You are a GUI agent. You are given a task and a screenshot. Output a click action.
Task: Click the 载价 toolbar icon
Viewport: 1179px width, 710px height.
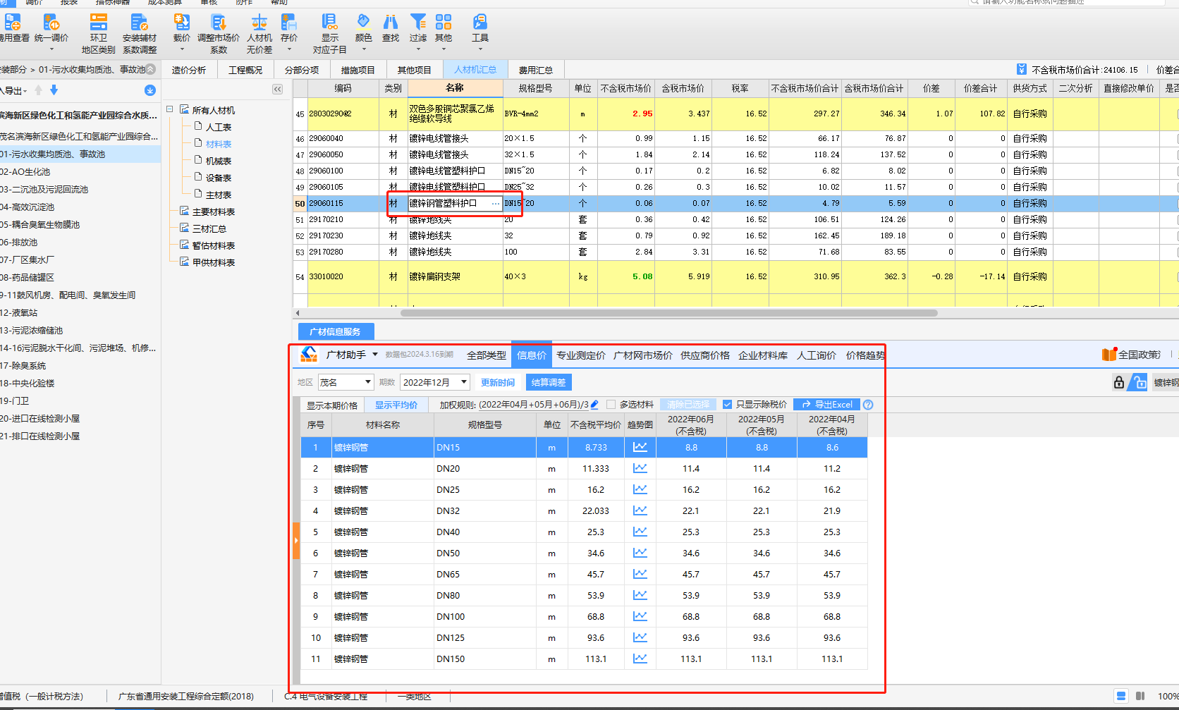point(181,23)
